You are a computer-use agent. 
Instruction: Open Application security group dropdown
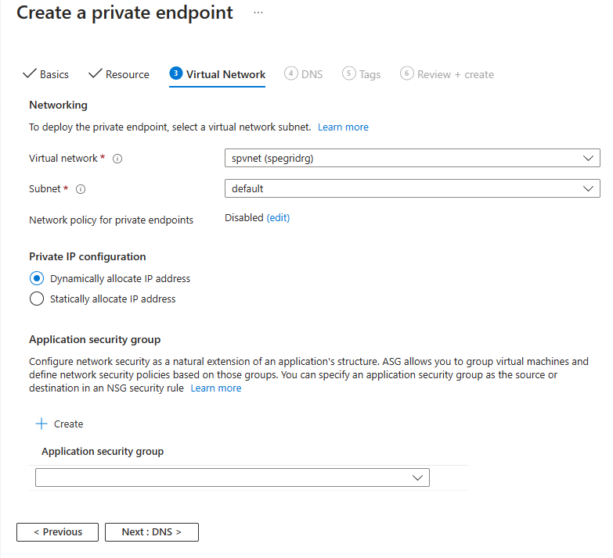pos(233,478)
